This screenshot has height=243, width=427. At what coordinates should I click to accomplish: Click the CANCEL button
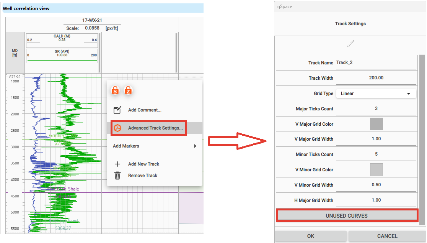pyautogui.click(x=387, y=236)
